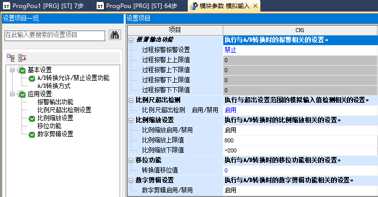Screen dimensions: 378x197
Task: Select A/D转换允许/禁止设置功能 in the tree
Action: (73, 78)
